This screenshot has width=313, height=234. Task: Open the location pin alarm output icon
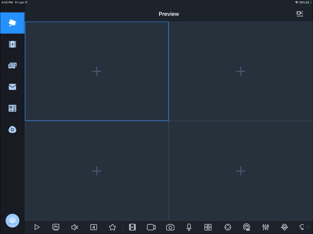[x=285, y=227]
